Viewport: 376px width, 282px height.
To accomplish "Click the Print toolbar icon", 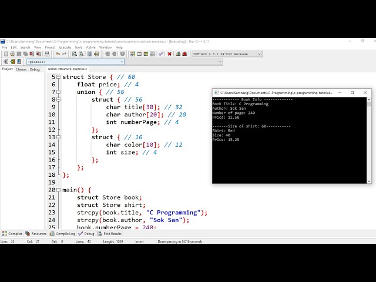I will coord(47,54).
